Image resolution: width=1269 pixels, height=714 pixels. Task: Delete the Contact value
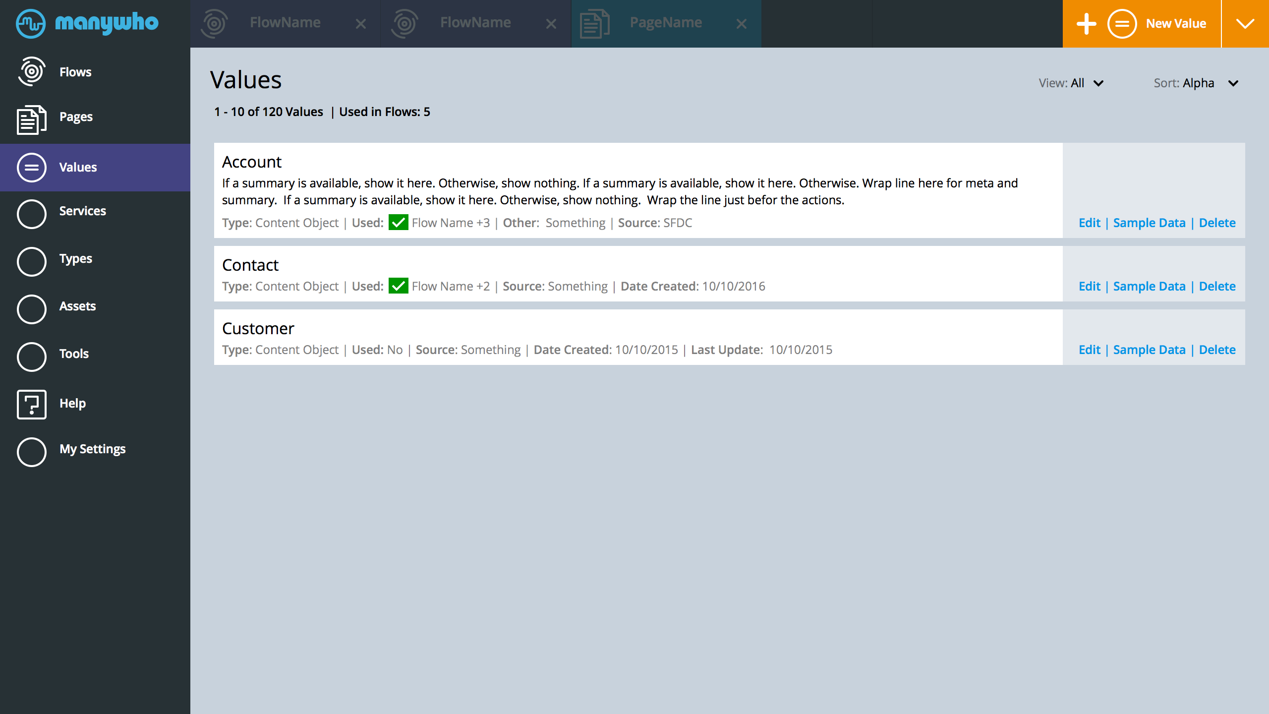tap(1217, 286)
